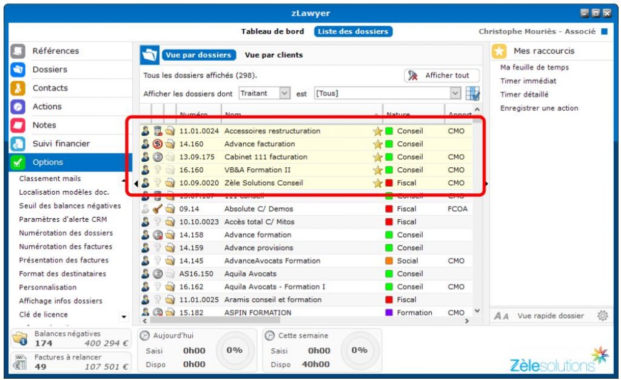
Task: Click the Actions sidebar icon
Action: [18, 107]
